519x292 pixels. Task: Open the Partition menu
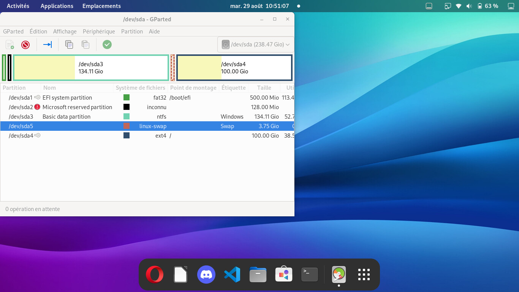[132, 32]
